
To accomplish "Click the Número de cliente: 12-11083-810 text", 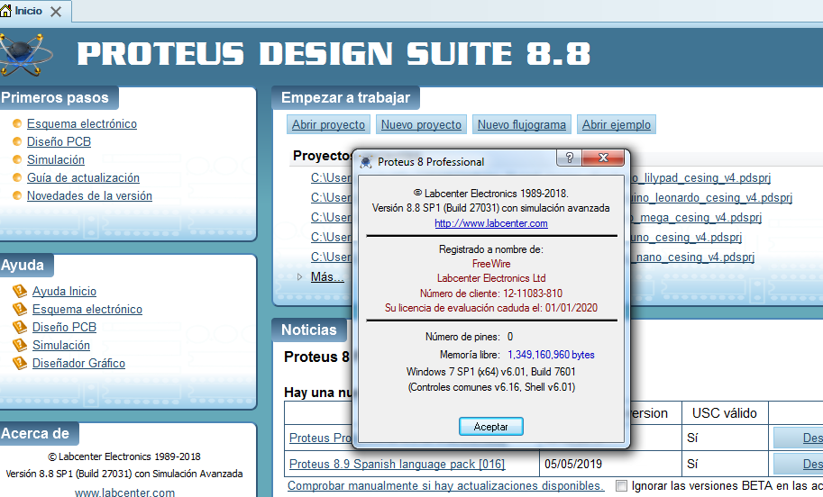I will [490, 293].
